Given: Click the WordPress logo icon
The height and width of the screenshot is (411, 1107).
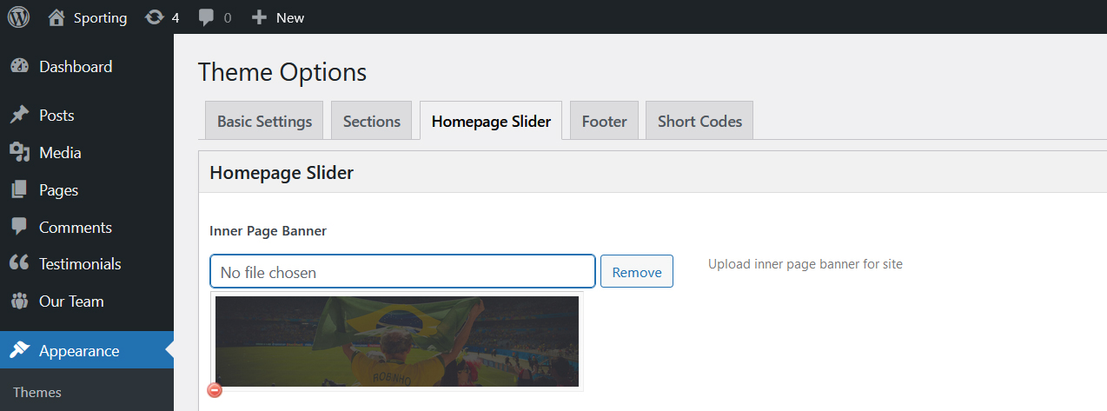Looking at the screenshot, I should coord(18,17).
